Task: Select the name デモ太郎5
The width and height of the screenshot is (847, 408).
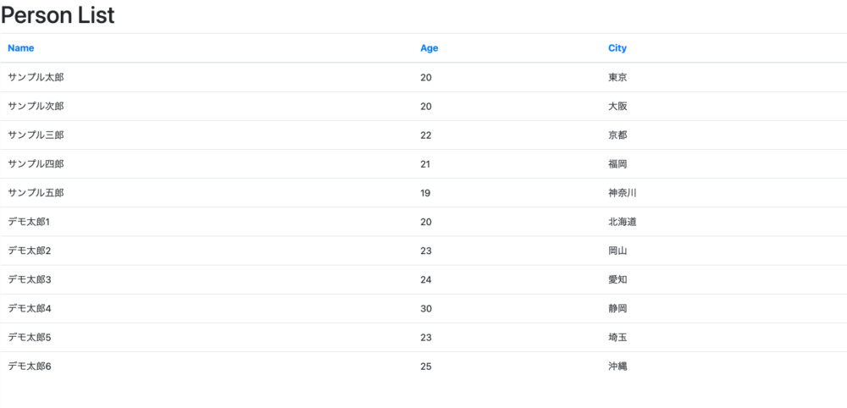Action: pyautogui.click(x=29, y=338)
